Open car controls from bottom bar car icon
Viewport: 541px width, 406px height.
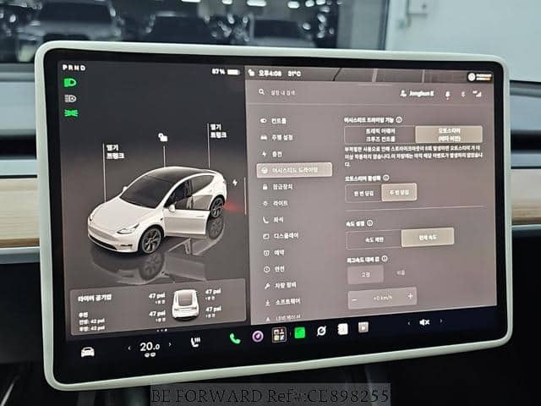[88, 352]
